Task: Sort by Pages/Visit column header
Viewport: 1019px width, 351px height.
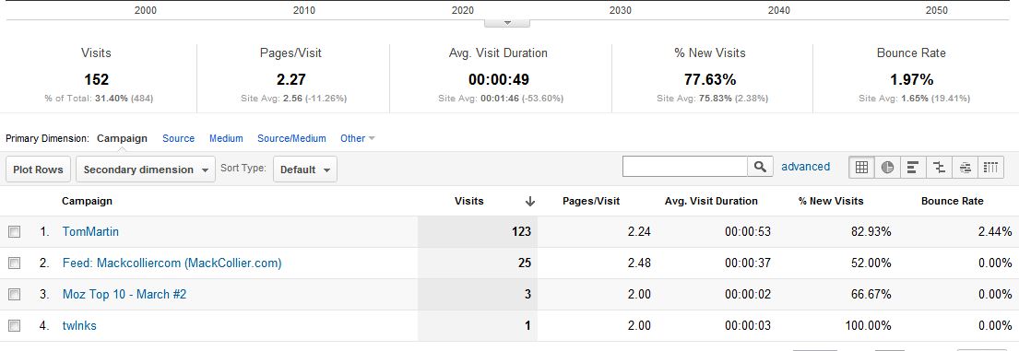Action: point(591,201)
